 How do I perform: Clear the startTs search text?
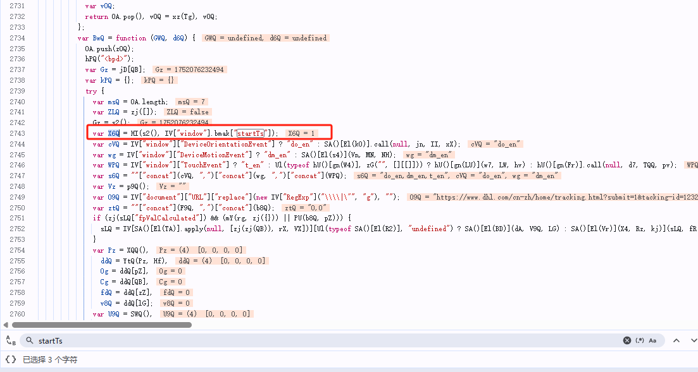coord(626,340)
